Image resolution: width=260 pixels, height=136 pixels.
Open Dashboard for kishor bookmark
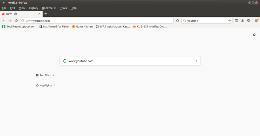[55, 26]
